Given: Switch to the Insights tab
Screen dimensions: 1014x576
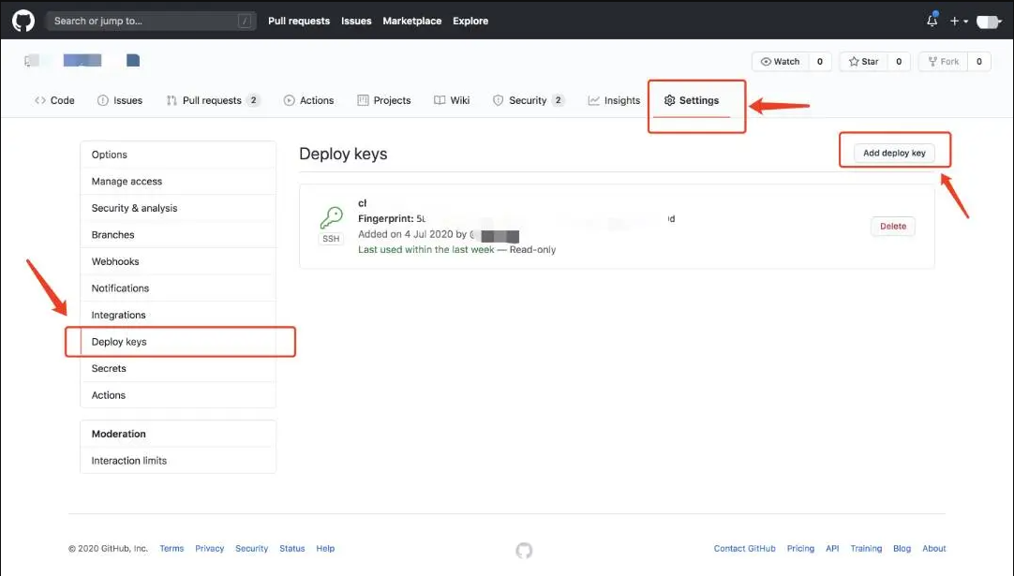Looking at the screenshot, I should [614, 100].
